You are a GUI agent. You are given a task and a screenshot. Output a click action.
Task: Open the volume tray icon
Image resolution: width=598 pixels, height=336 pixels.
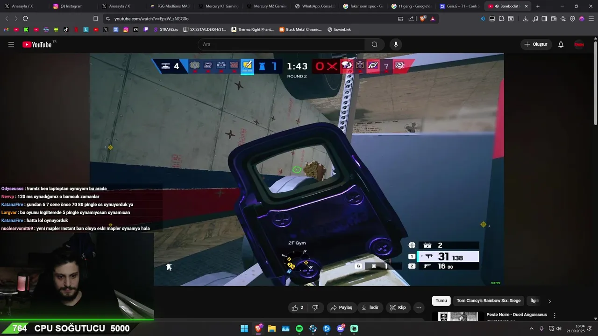[559, 329]
